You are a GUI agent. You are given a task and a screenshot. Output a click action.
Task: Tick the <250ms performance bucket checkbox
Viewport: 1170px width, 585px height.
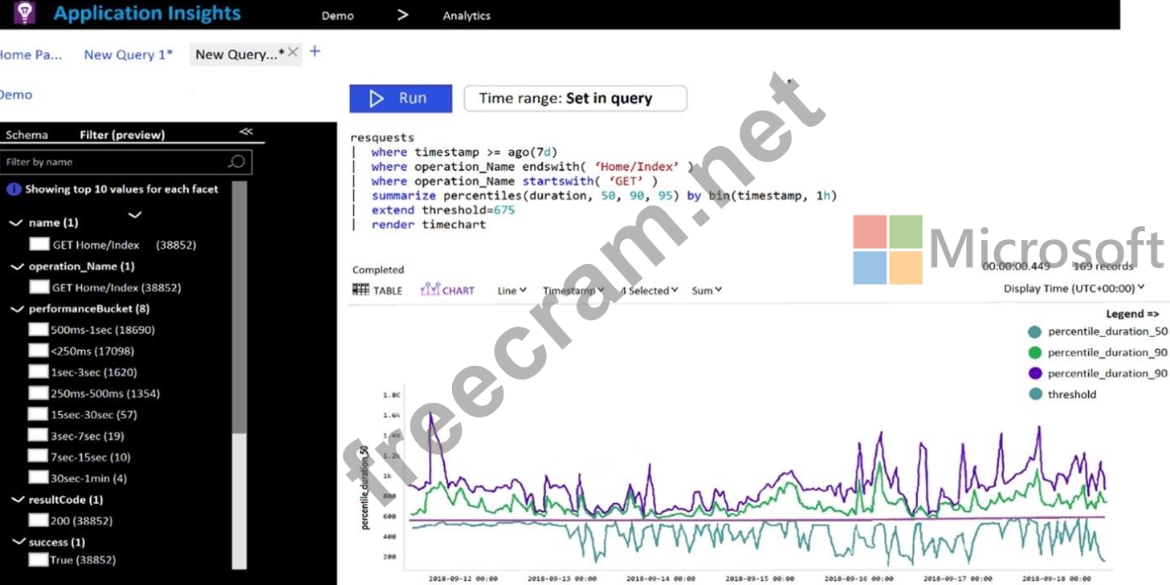[x=38, y=351]
